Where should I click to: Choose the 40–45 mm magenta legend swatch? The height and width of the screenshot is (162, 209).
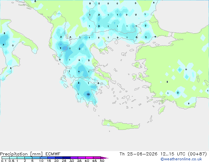pyautogui.click(x=89, y=158)
